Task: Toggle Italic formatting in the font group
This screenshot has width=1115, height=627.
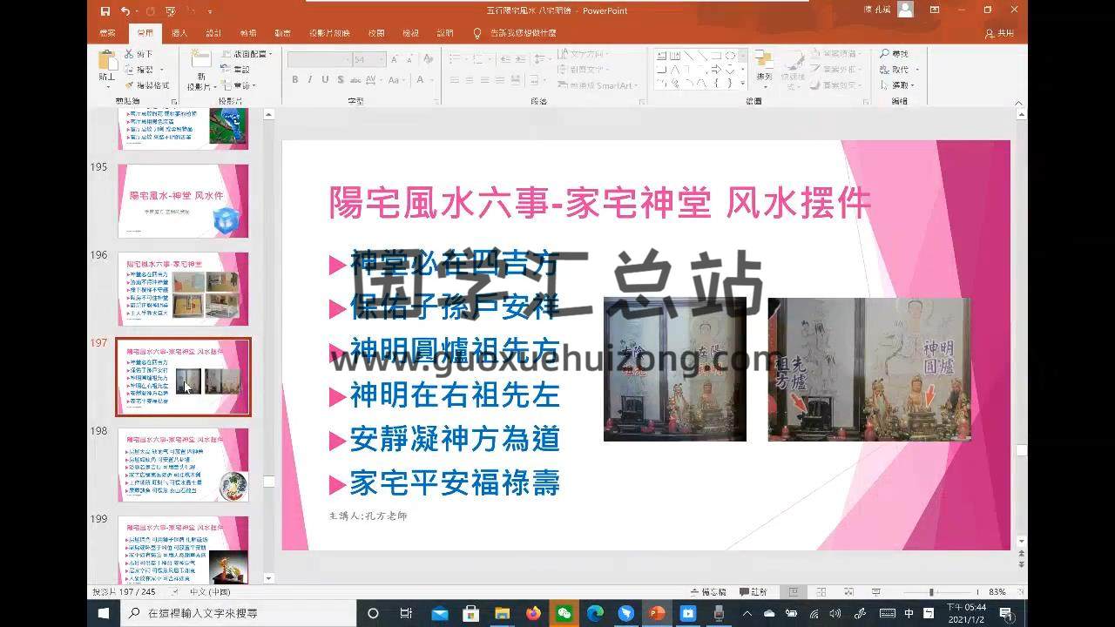Action: [x=310, y=80]
